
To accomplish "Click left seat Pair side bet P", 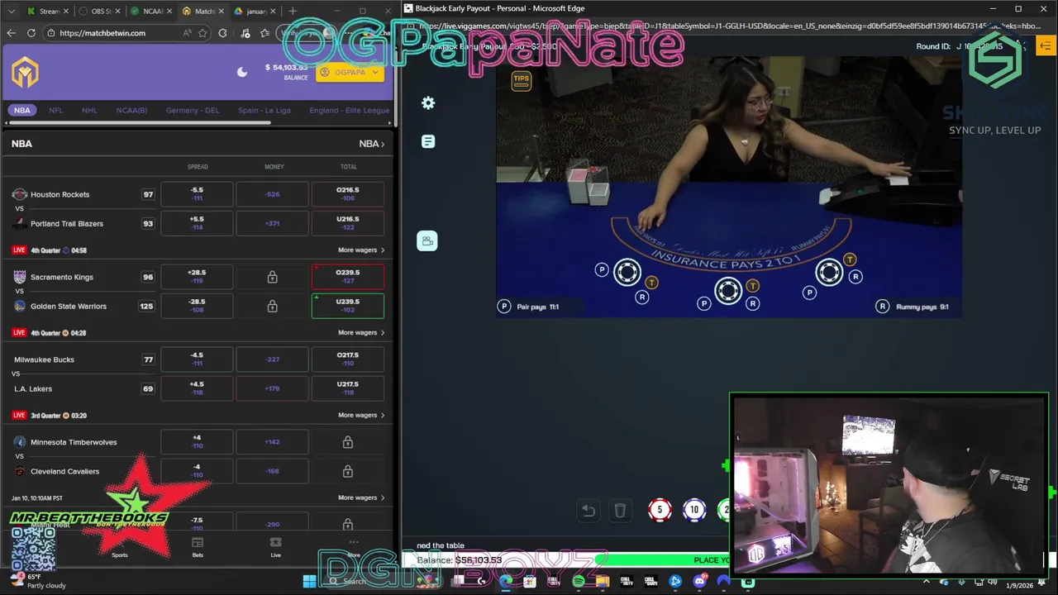I will point(602,269).
